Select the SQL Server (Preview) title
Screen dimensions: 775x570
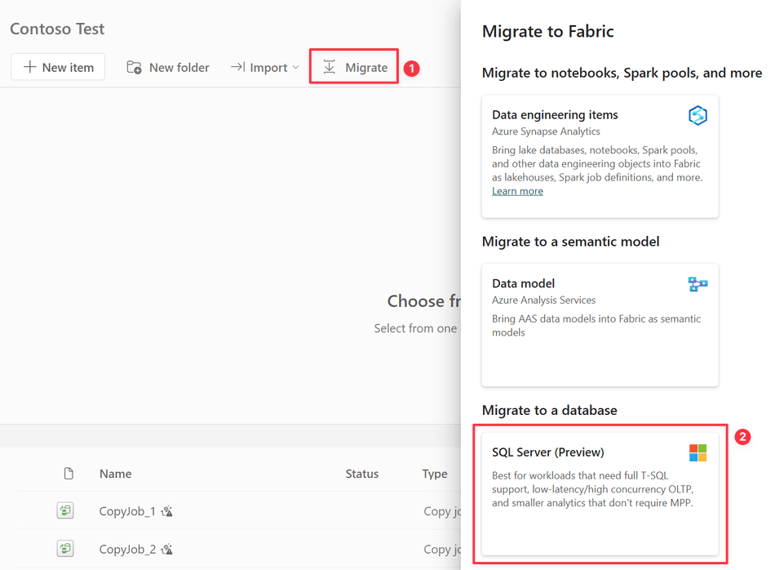(x=547, y=452)
